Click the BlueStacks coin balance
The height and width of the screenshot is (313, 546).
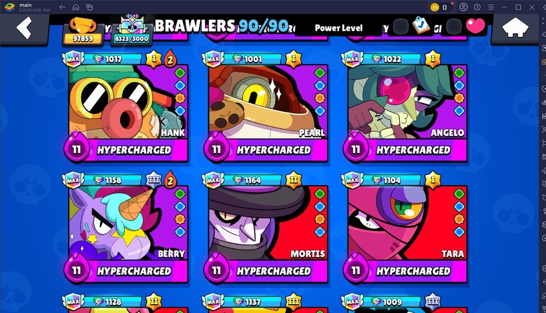coord(439,7)
